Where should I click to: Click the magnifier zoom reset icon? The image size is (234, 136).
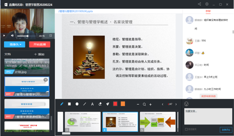tap(144, 104)
